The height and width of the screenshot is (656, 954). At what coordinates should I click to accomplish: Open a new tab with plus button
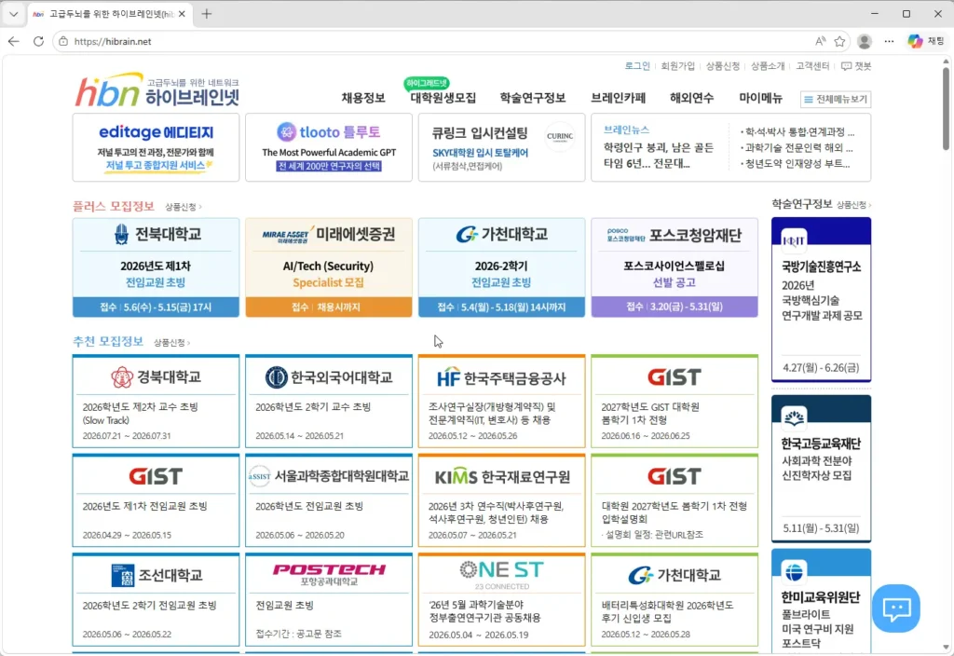(x=207, y=14)
